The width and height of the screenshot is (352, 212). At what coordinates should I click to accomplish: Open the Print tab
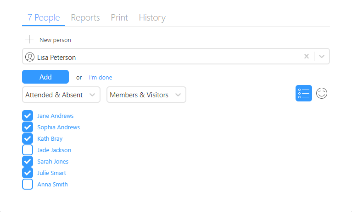[x=119, y=18]
